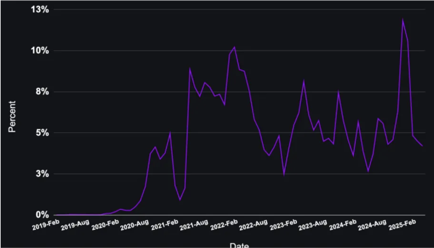This screenshot has width=434, height=248.
Task: Click the 5% y-axis label
Action: pyautogui.click(x=42, y=133)
